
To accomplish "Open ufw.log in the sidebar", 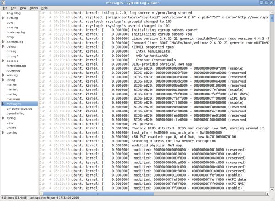I will click(x=11, y=128).
